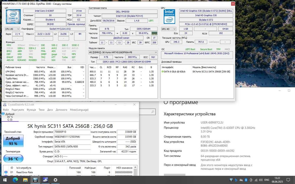Click the volume speaker tray icon

[260, 180]
